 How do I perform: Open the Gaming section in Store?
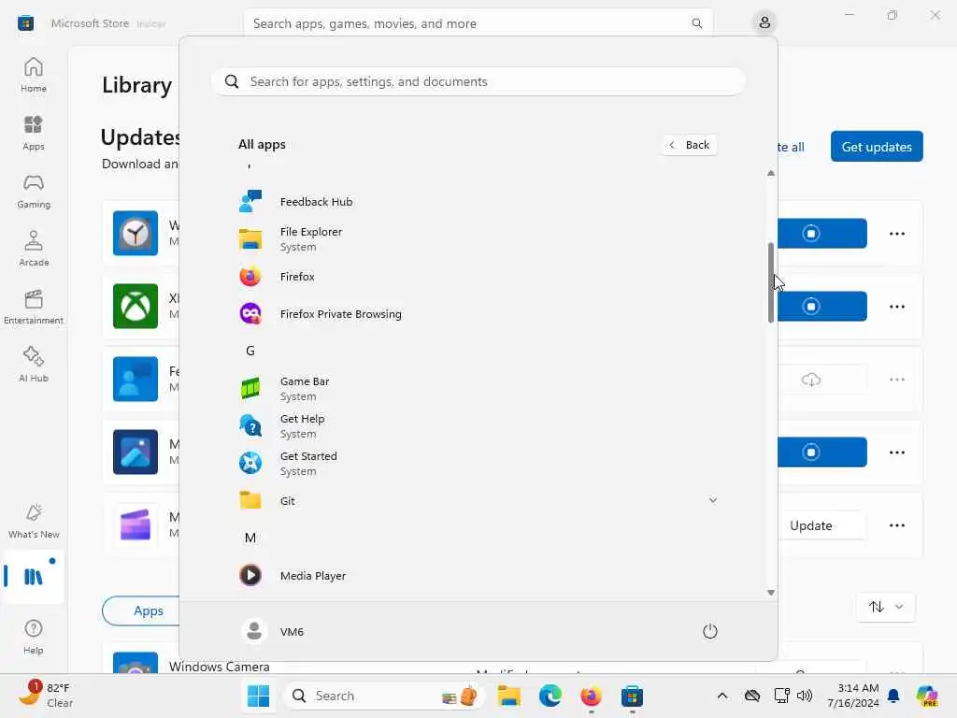point(34,191)
